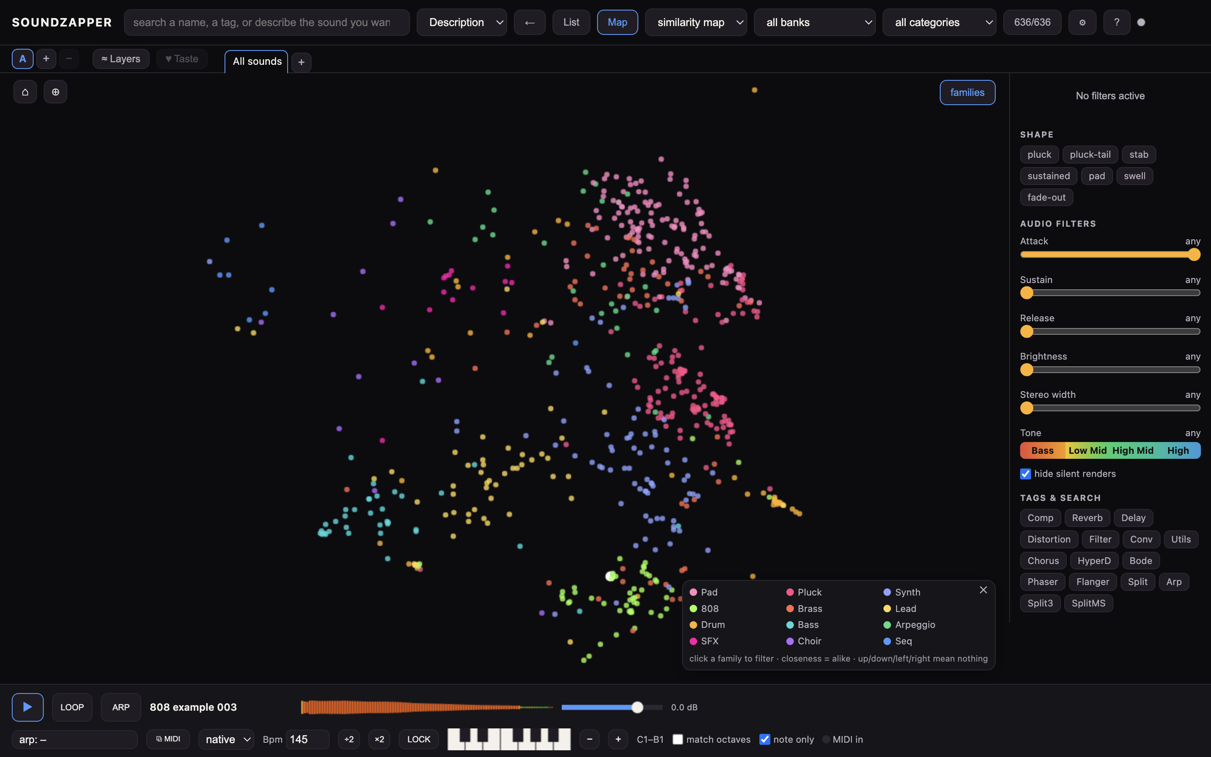Remove slot with the minus button near A
The width and height of the screenshot is (1211, 757).
[69, 58]
